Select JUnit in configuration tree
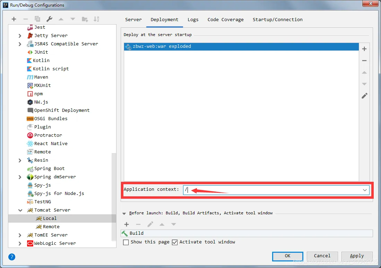 pyautogui.click(x=41, y=52)
